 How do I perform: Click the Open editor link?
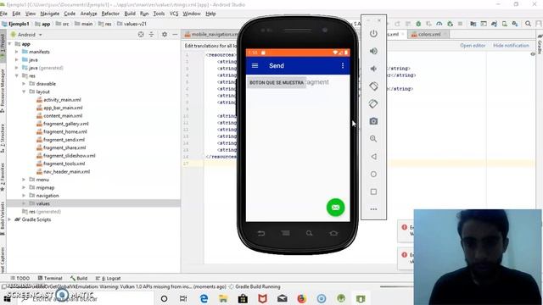click(473, 45)
